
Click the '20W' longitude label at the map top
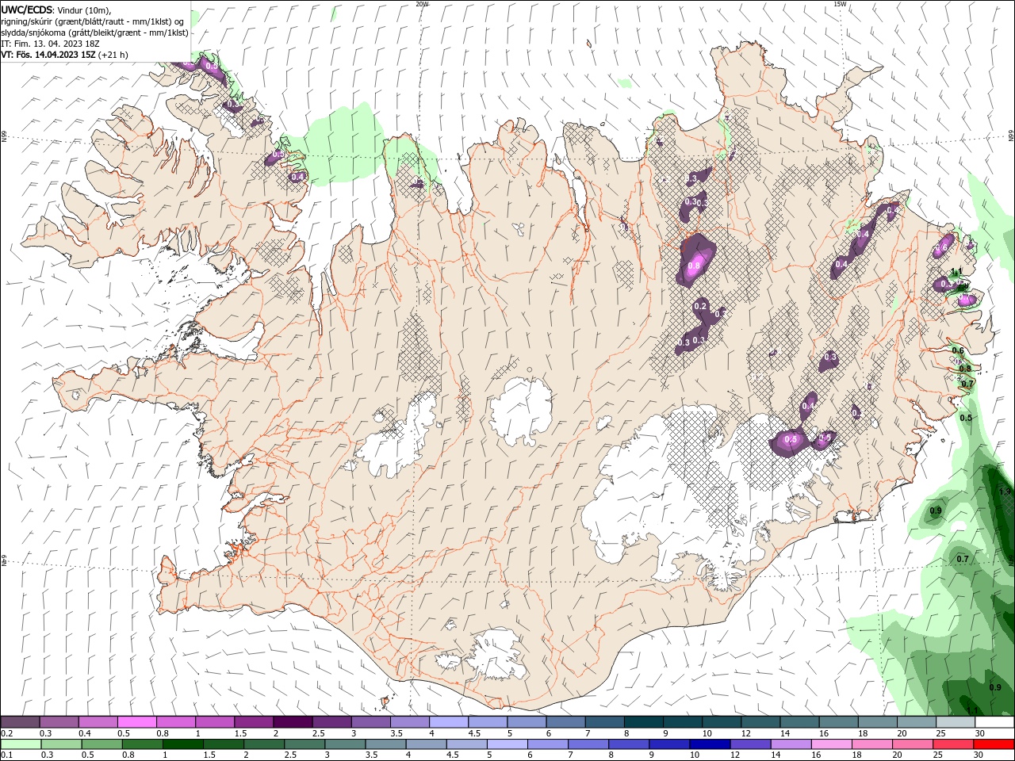(422, 4)
